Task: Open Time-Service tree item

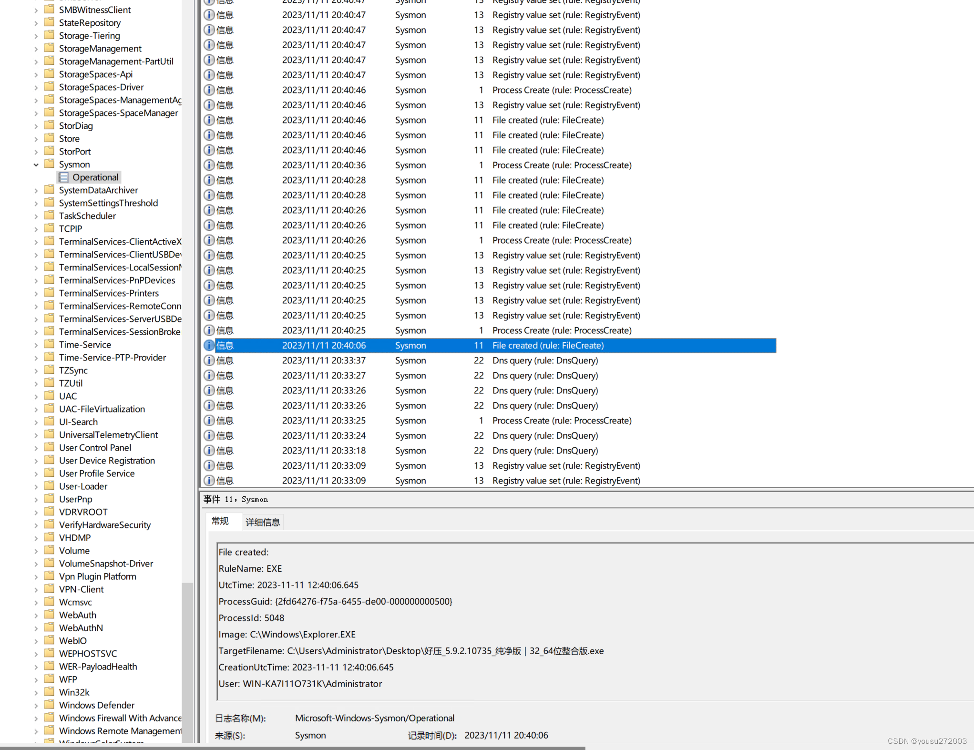Action: tap(85, 345)
